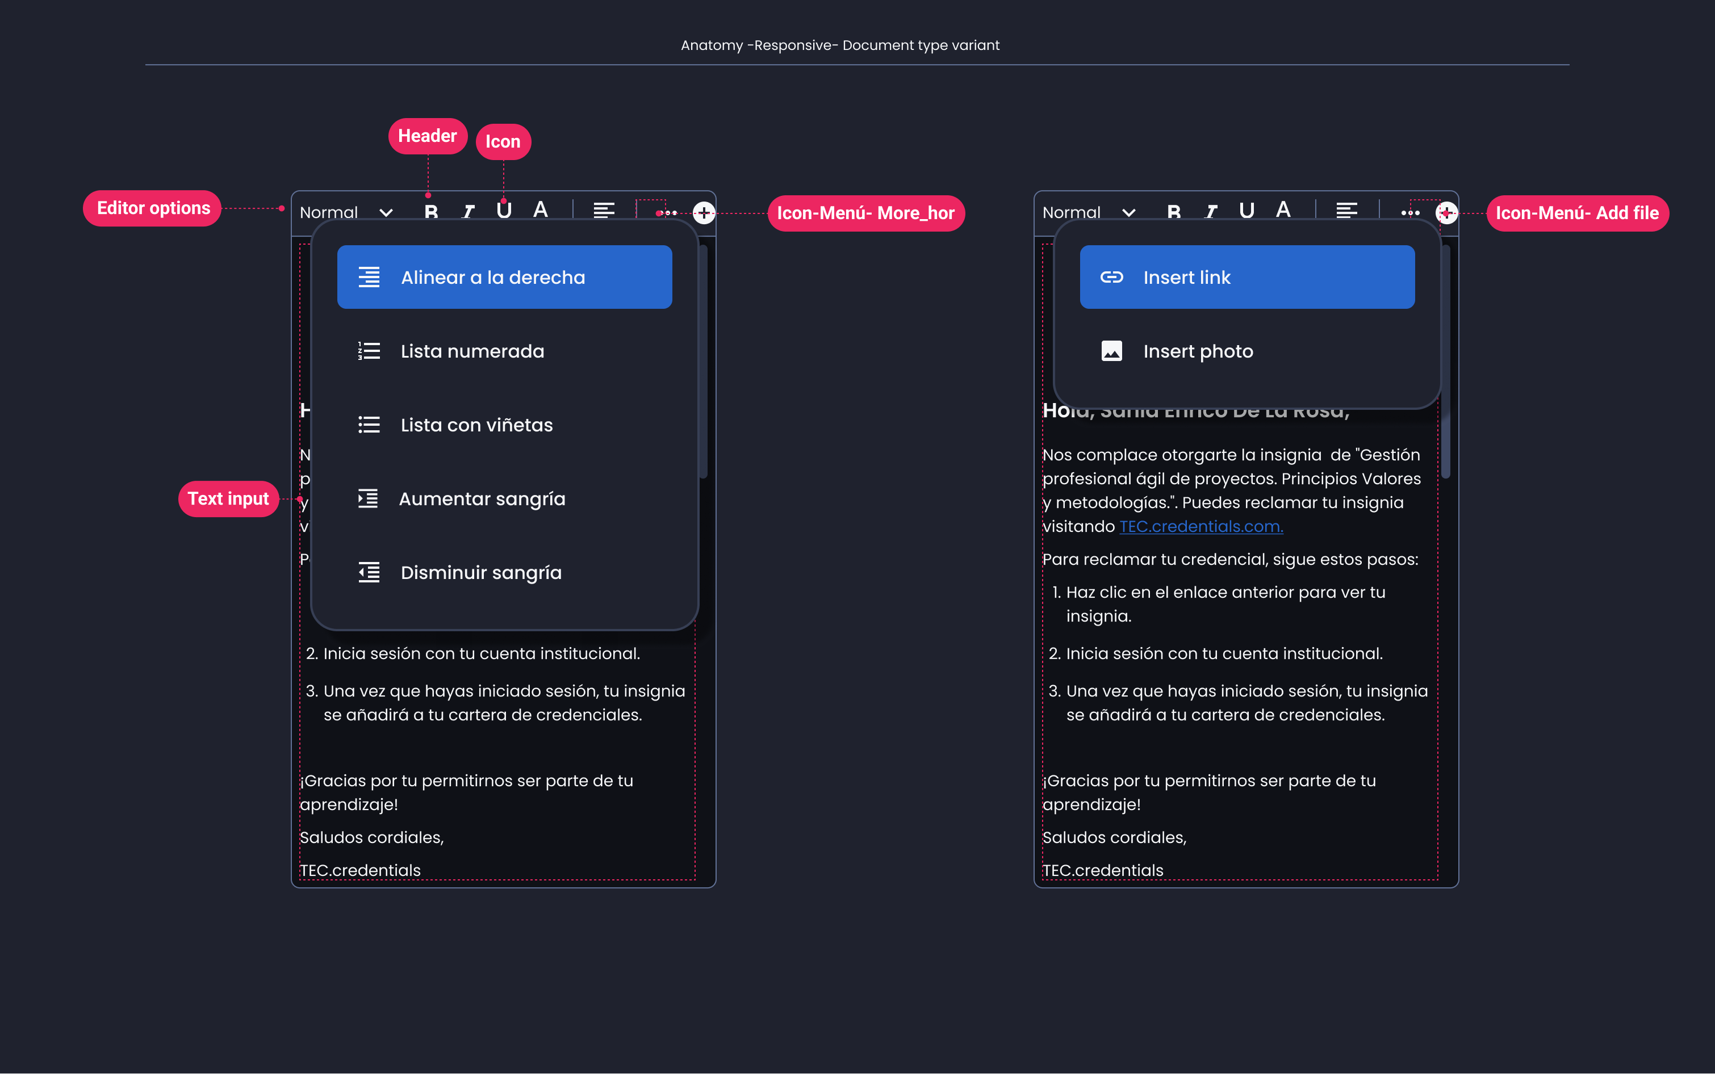Image resolution: width=1715 pixels, height=1074 pixels.
Task: Choose 'Insert photo' from the add-file menu
Action: click(x=1247, y=351)
